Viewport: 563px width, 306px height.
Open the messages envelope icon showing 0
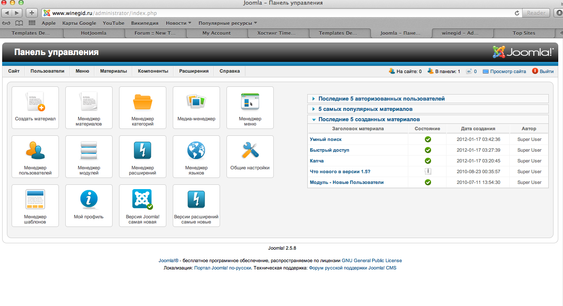(469, 71)
